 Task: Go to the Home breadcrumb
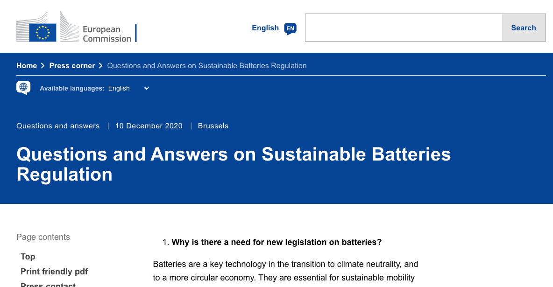(27, 66)
